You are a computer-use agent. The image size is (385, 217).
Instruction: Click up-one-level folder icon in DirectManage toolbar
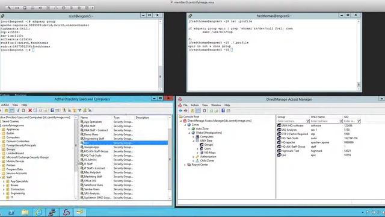point(192,111)
